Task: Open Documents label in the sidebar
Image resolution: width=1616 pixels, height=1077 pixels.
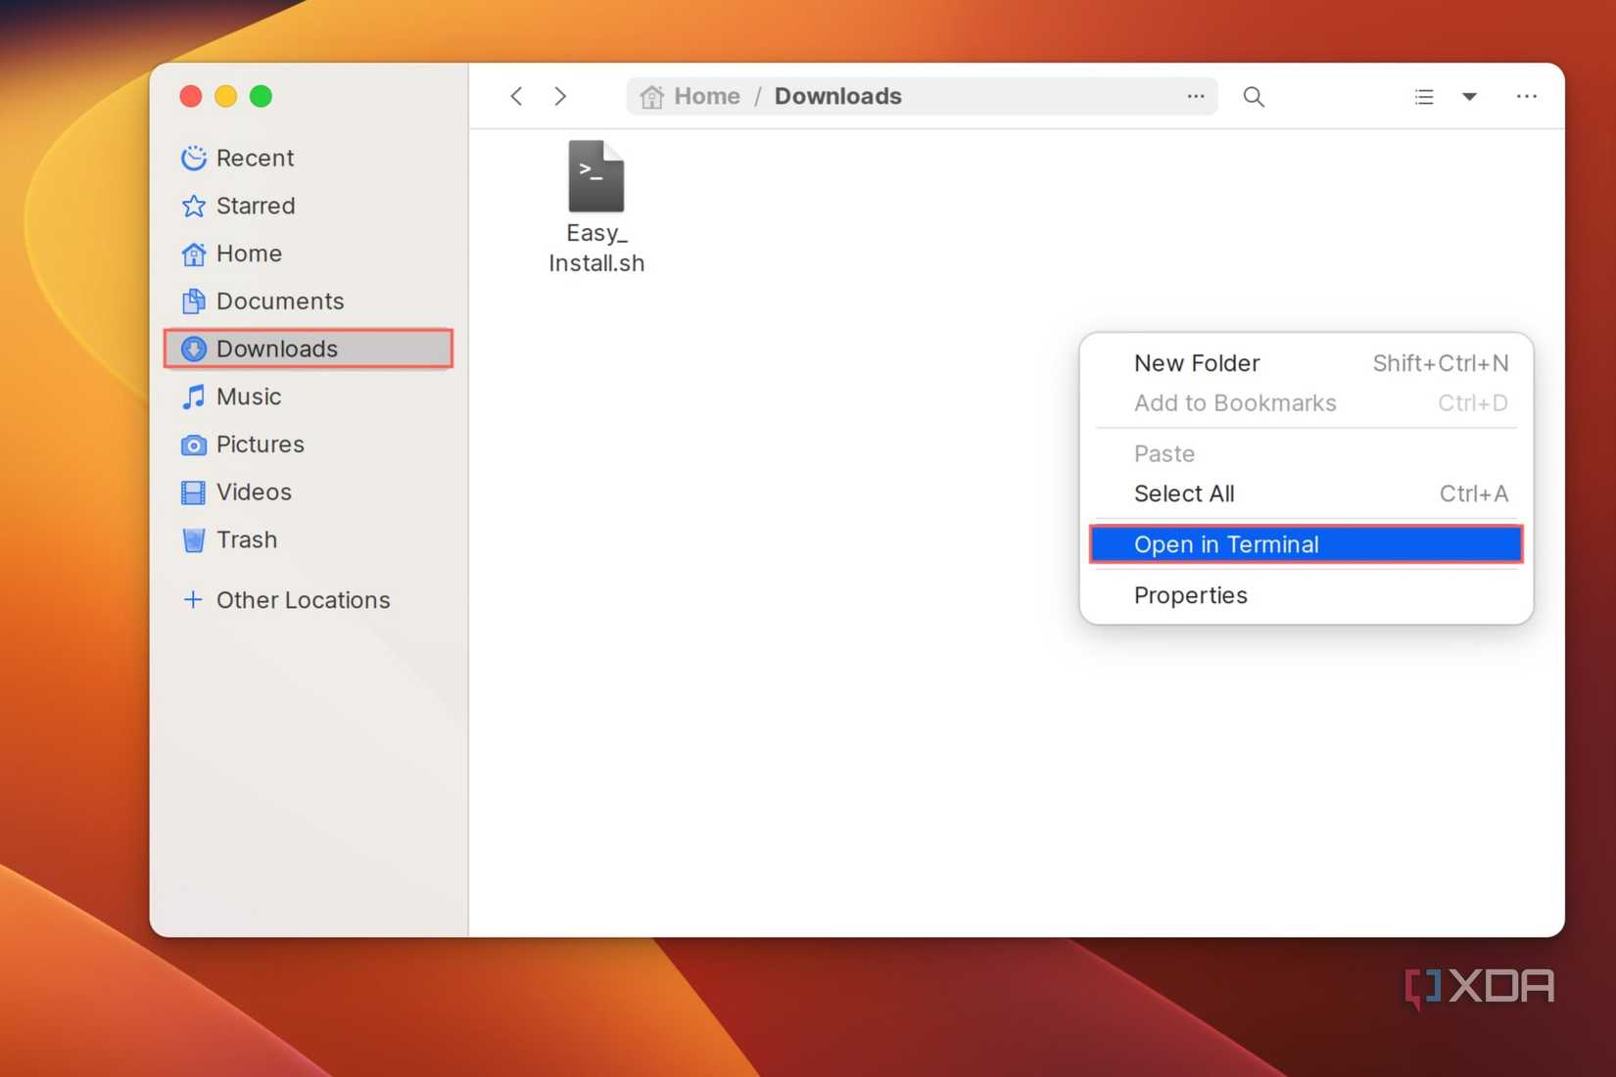Action: [x=280, y=301]
